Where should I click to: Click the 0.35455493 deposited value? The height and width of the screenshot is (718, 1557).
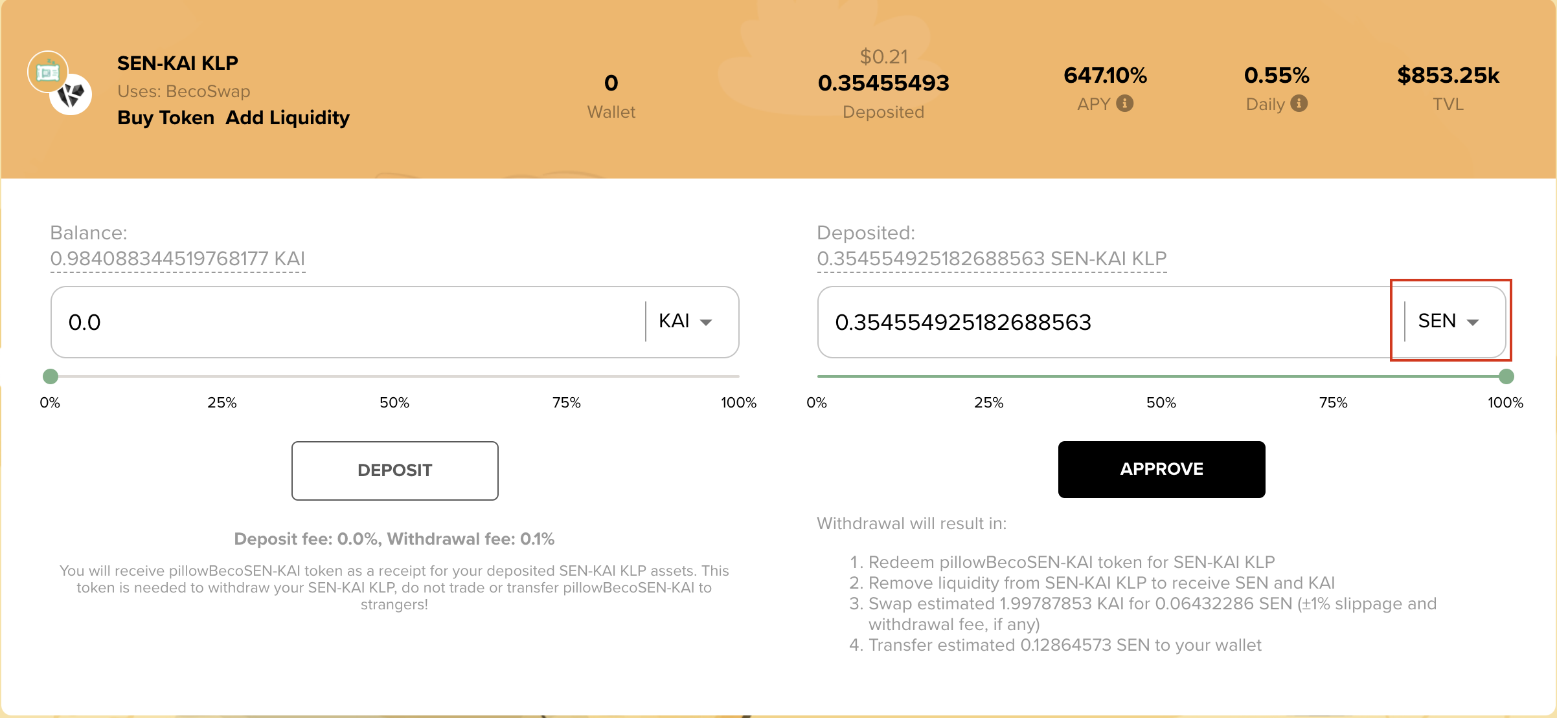coord(883,83)
